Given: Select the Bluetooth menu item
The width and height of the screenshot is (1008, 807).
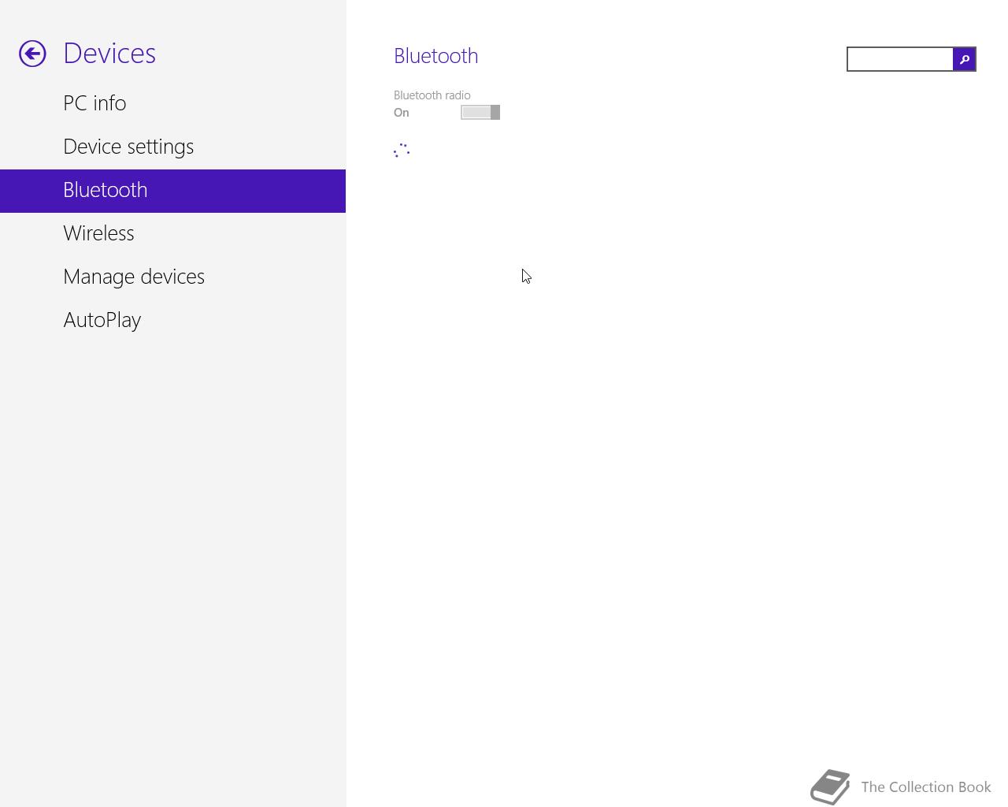Looking at the screenshot, I should tap(172, 191).
